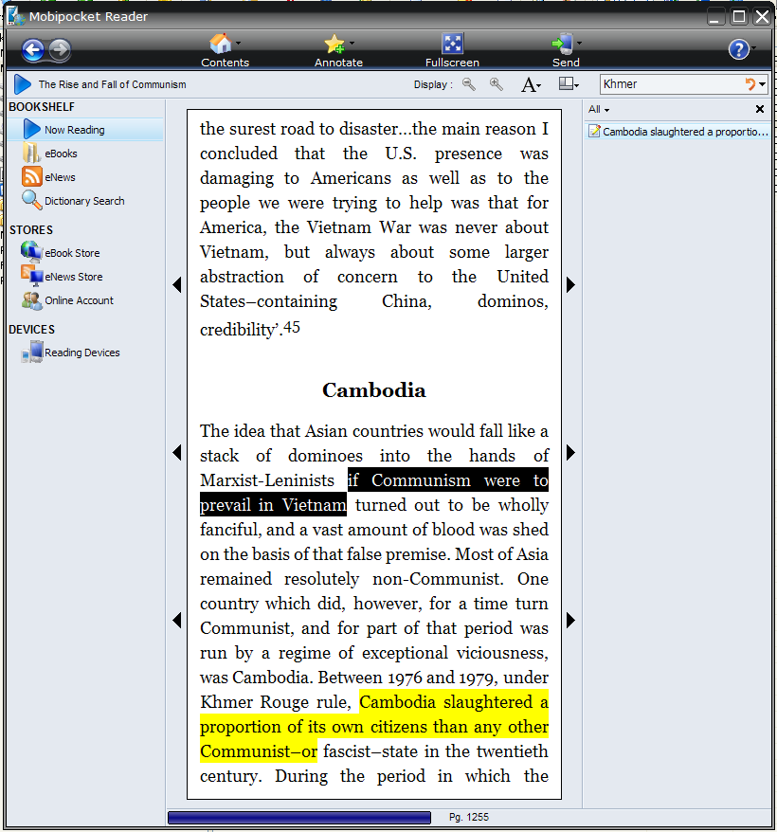Click the Mobipocket Reader title bar icon
Image resolution: width=777 pixels, height=832 pixels.
click(x=16, y=16)
